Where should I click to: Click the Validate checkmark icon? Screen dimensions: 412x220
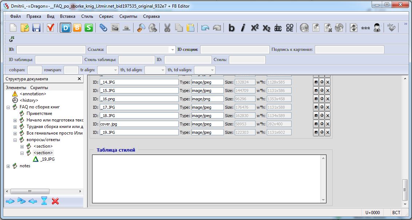click(51, 28)
